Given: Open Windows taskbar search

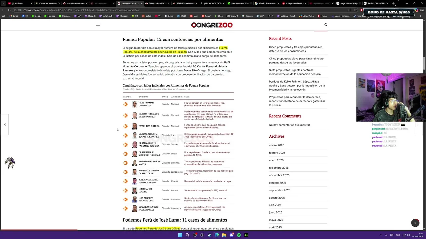Looking at the screenshot, I should (187, 235).
